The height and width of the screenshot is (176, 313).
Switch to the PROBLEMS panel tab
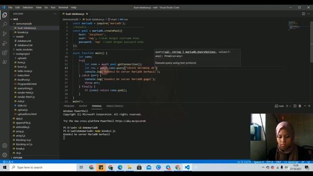click(x=69, y=106)
